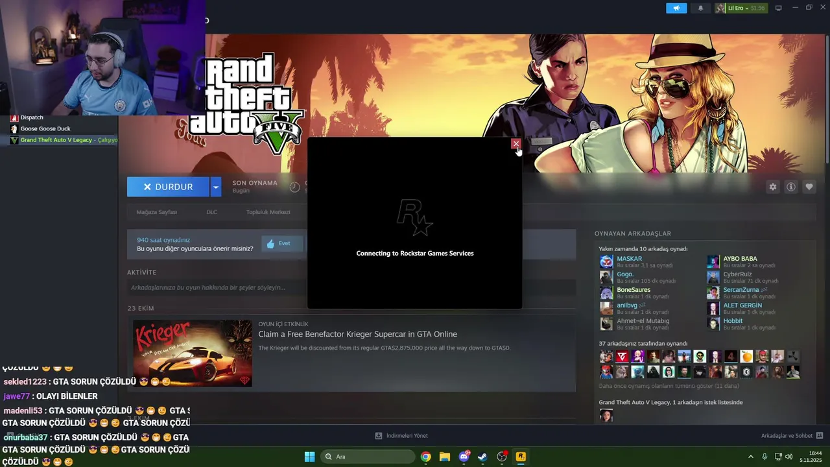Open File Explorer from taskbar
The width and height of the screenshot is (830, 467).
coord(444,457)
